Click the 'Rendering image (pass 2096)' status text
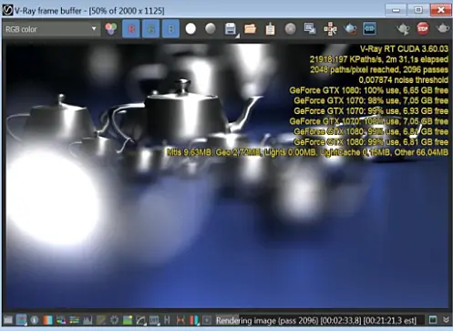Screen dimensions: 453x331 [x=315, y=320]
